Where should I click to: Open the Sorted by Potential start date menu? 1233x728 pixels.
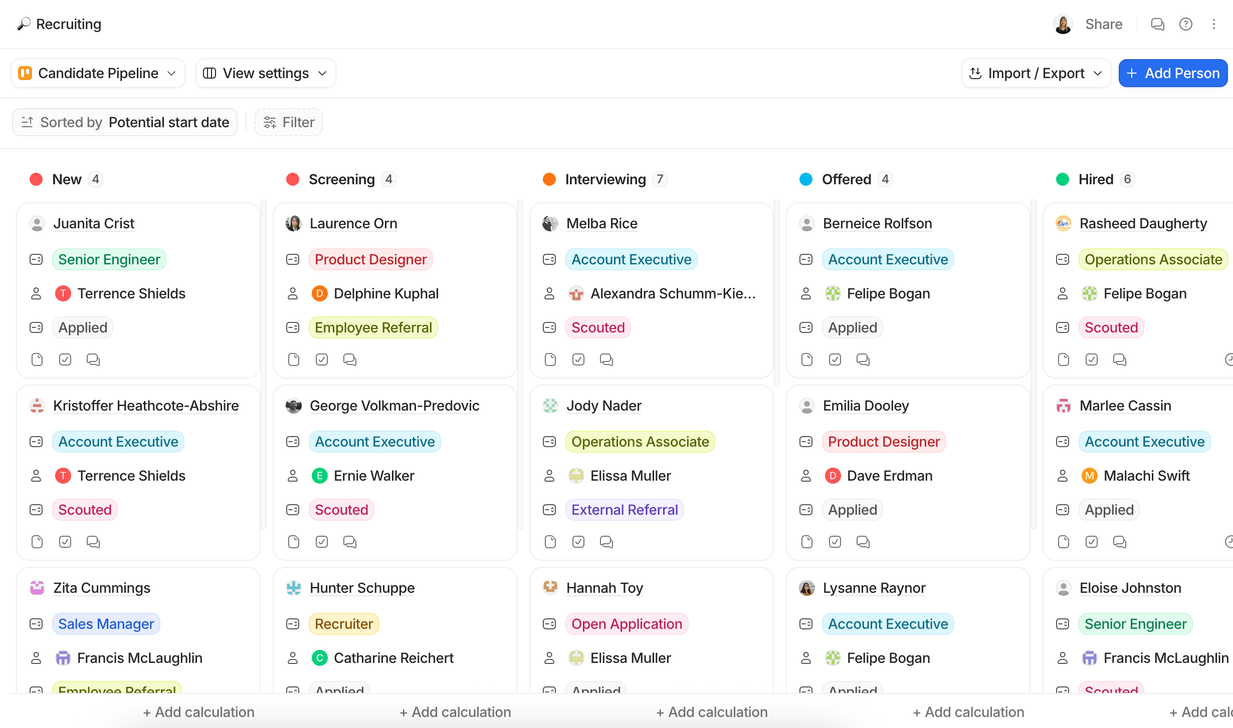click(124, 122)
